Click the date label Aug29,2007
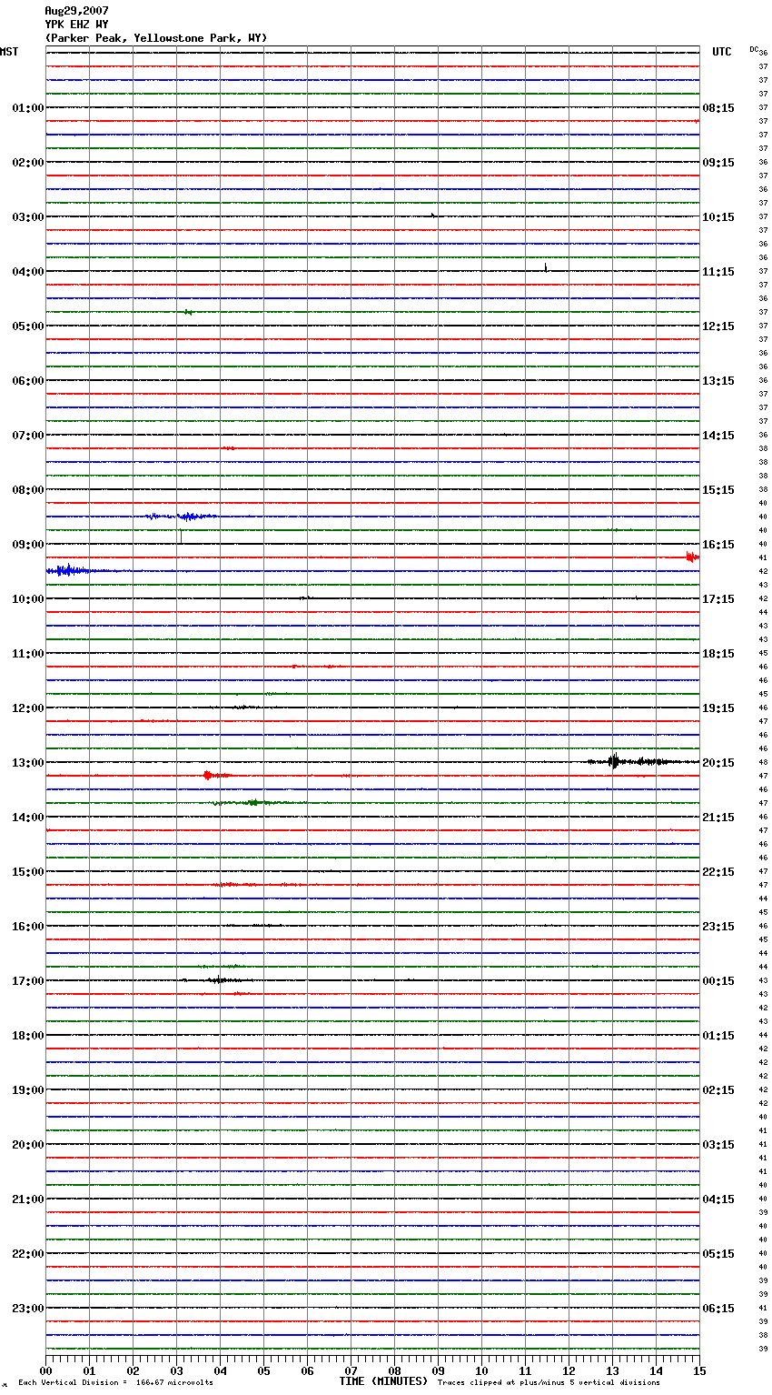This screenshot has height=1395, width=772. coord(76,11)
